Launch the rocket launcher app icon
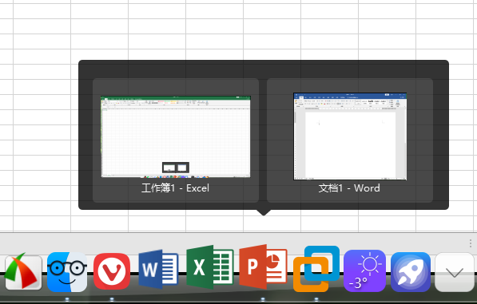The height and width of the screenshot is (304, 477). tap(411, 272)
